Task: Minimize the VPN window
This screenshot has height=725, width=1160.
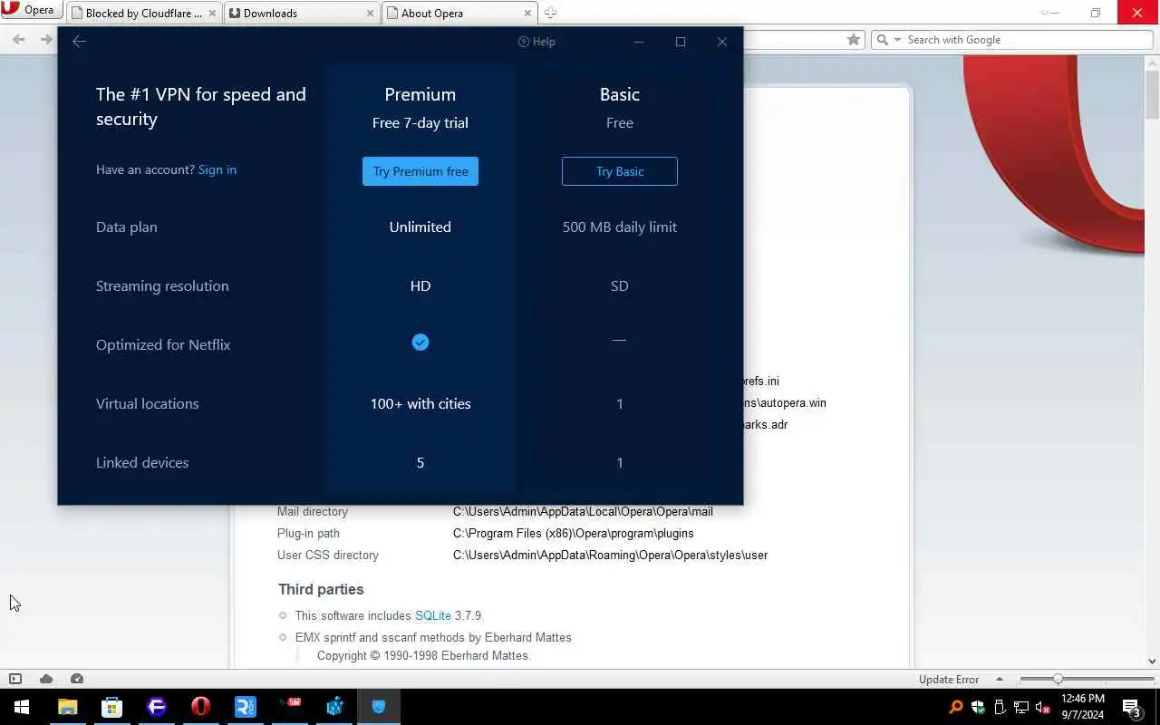Action: [639, 42]
